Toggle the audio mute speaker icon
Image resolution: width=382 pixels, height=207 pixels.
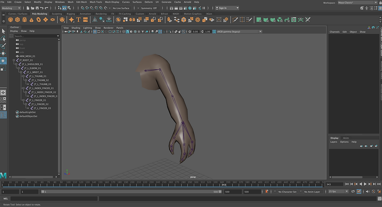[x=368, y=191]
